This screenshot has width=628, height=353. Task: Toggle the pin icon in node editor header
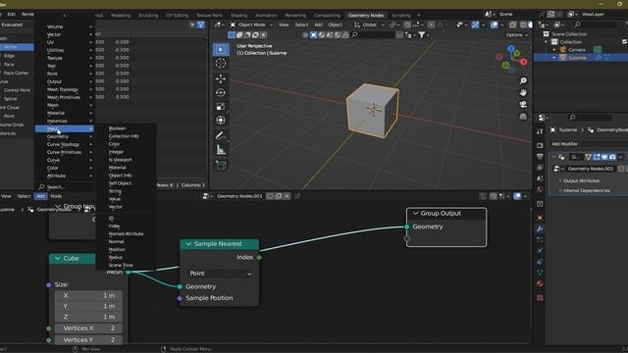pyautogui.click(x=297, y=196)
